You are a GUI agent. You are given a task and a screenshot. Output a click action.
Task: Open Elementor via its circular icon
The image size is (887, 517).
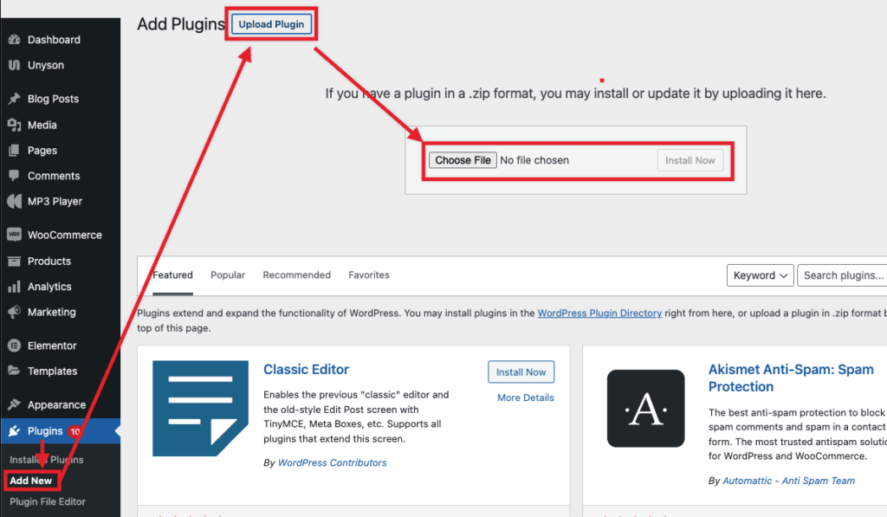pyautogui.click(x=14, y=346)
